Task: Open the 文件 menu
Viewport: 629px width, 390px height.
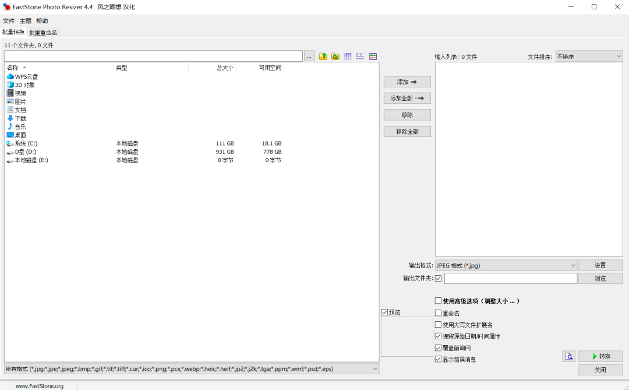Action: [x=9, y=21]
